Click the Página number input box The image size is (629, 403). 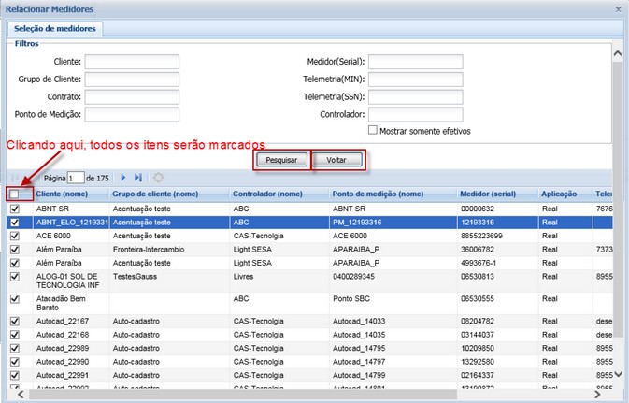[75, 178]
